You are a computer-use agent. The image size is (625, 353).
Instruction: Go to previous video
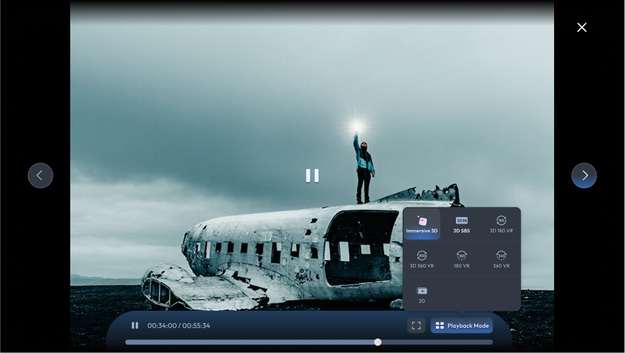(40, 176)
